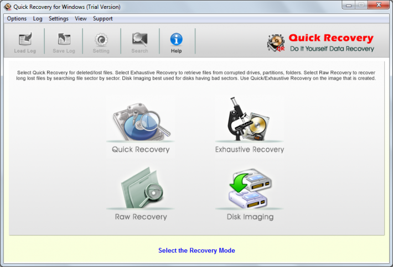Open the Help info icon

pos(176,39)
